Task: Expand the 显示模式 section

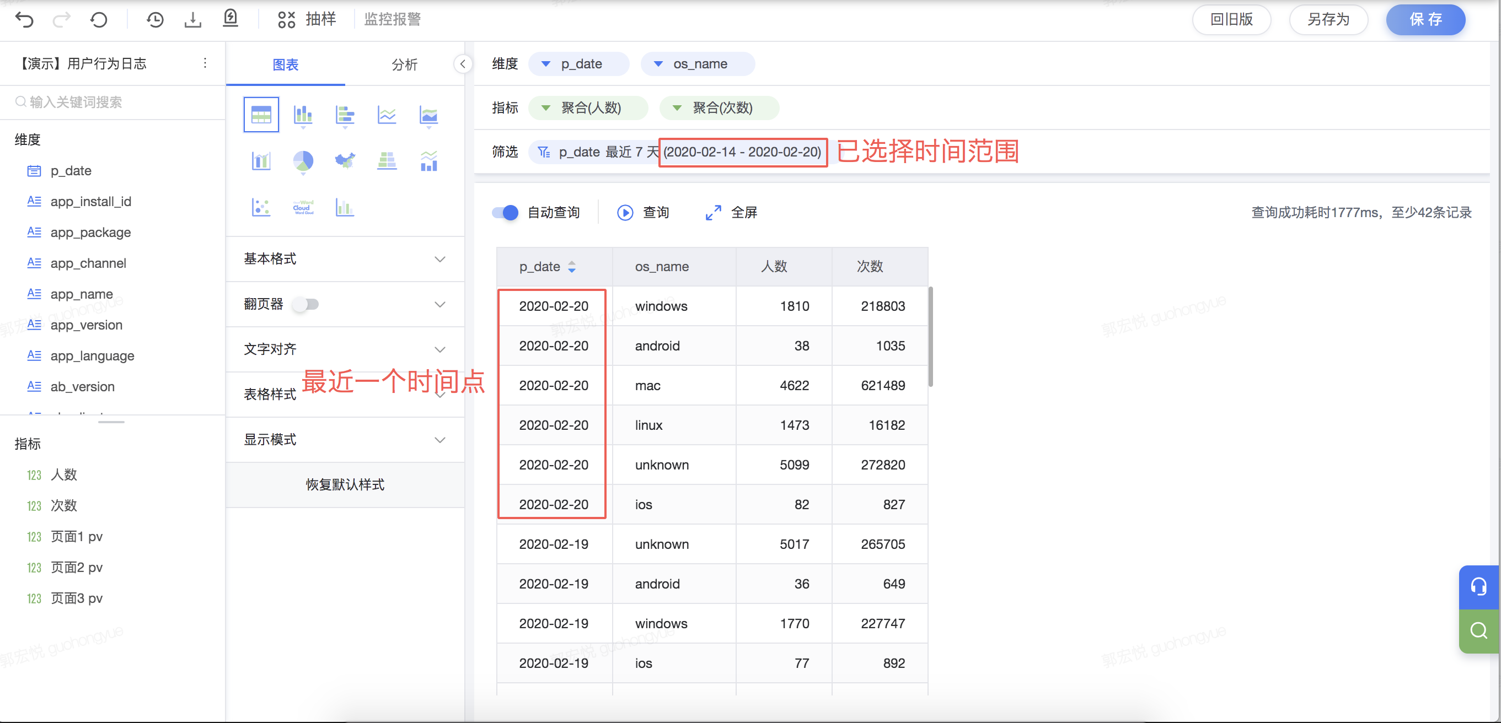Action: [345, 440]
